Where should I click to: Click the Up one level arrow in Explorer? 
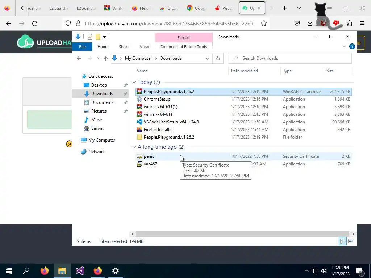(105, 58)
